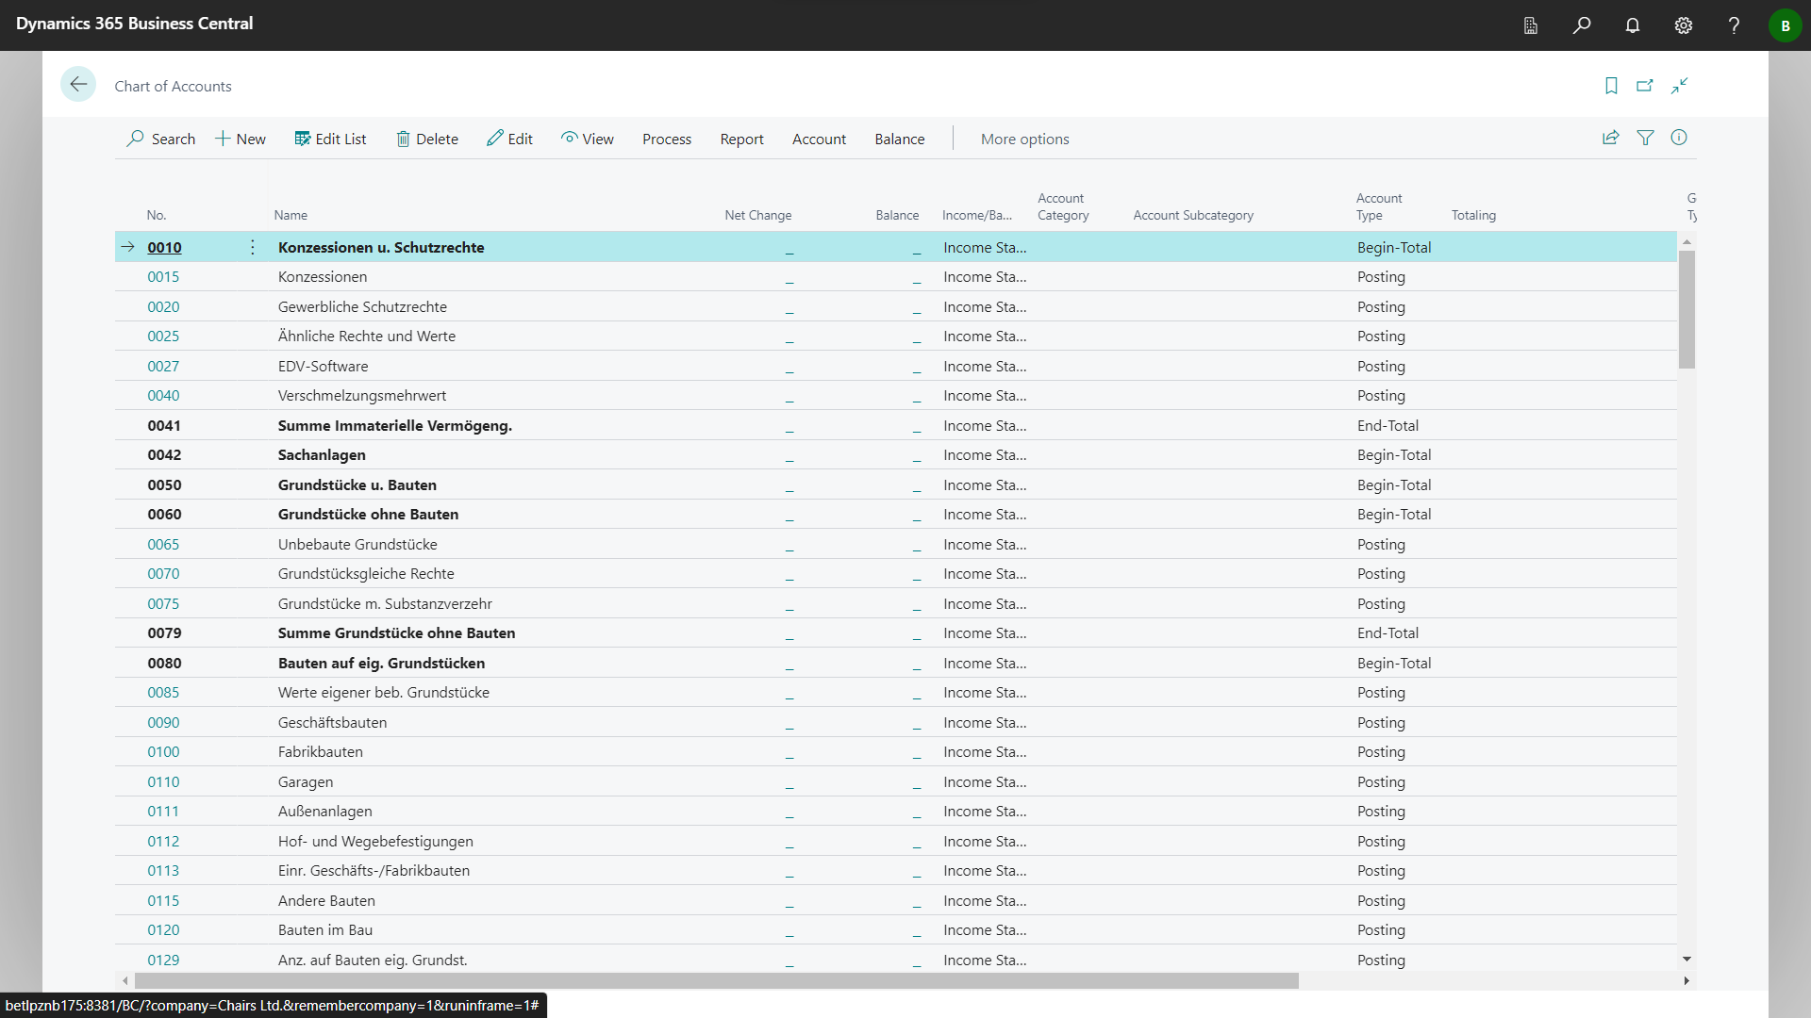Viewport: 1811px width, 1018px height.
Task: Click the horizontal scroll right arrow
Action: click(x=1686, y=981)
